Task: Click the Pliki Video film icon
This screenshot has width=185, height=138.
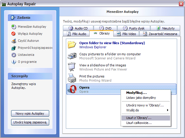Action: pos(119,34)
